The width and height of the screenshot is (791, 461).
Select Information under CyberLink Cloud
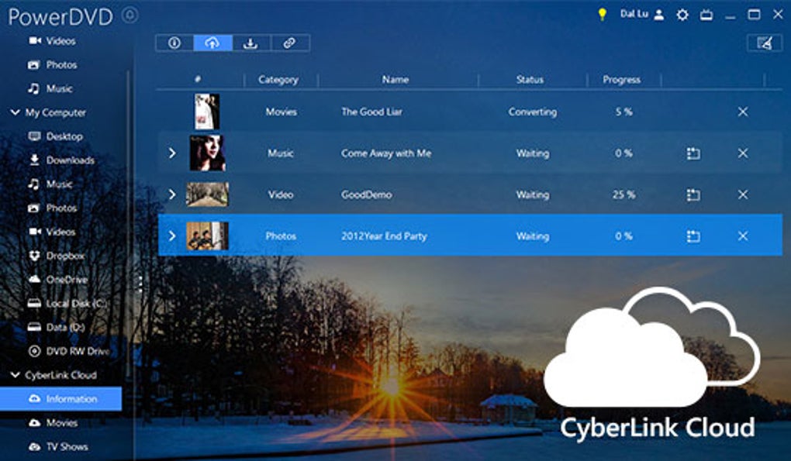60,398
